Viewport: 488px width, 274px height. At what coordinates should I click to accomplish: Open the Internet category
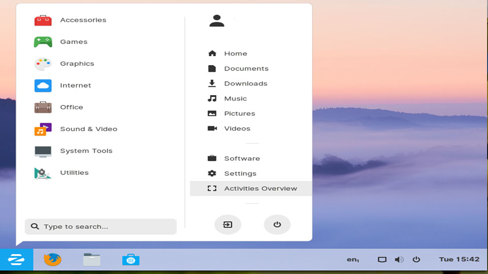tap(75, 85)
